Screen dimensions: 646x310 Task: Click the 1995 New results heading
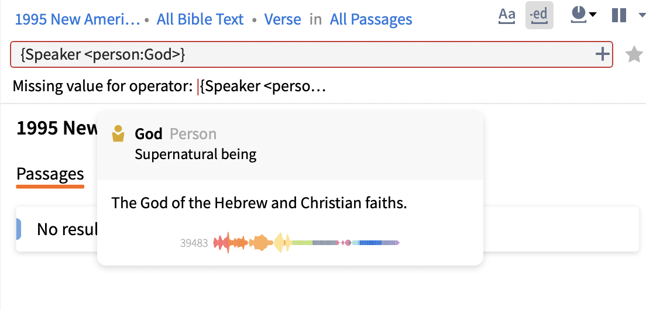(x=57, y=128)
